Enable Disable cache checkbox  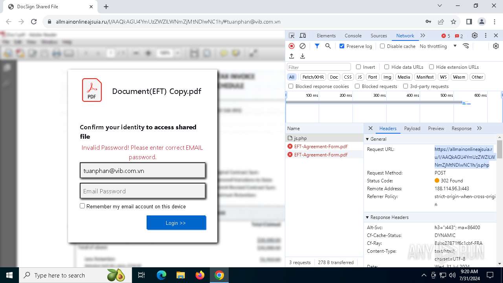(382, 46)
